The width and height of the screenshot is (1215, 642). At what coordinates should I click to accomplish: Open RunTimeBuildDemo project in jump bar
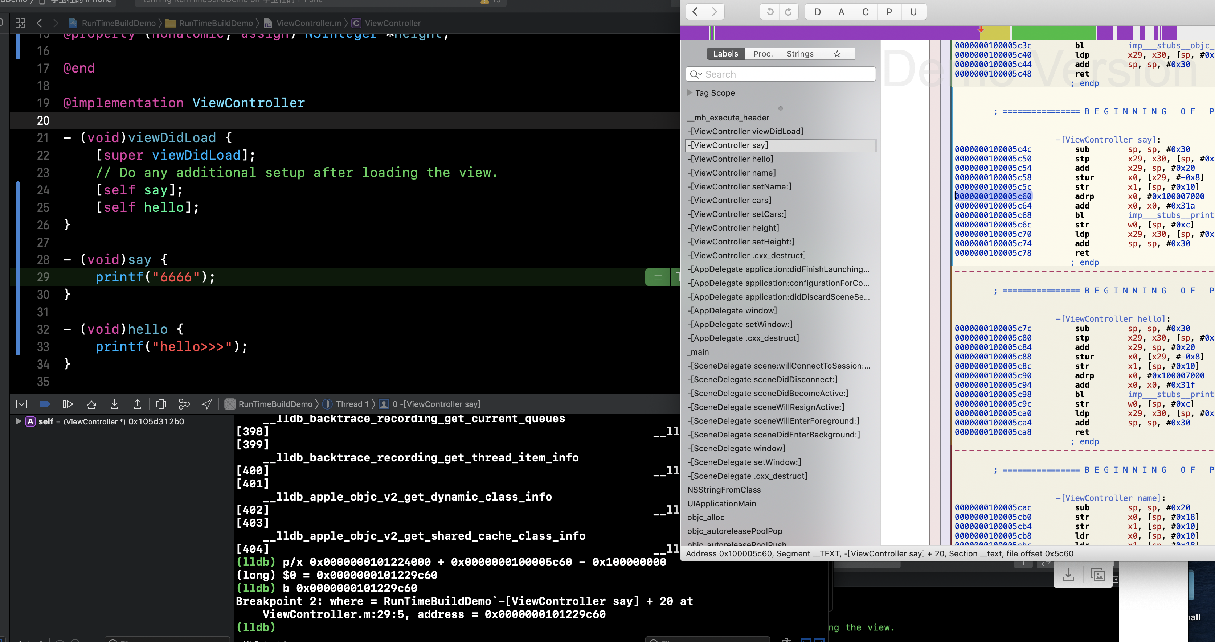[112, 23]
